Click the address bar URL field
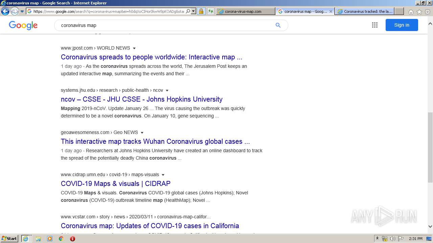433x243 pixels. point(109,11)
